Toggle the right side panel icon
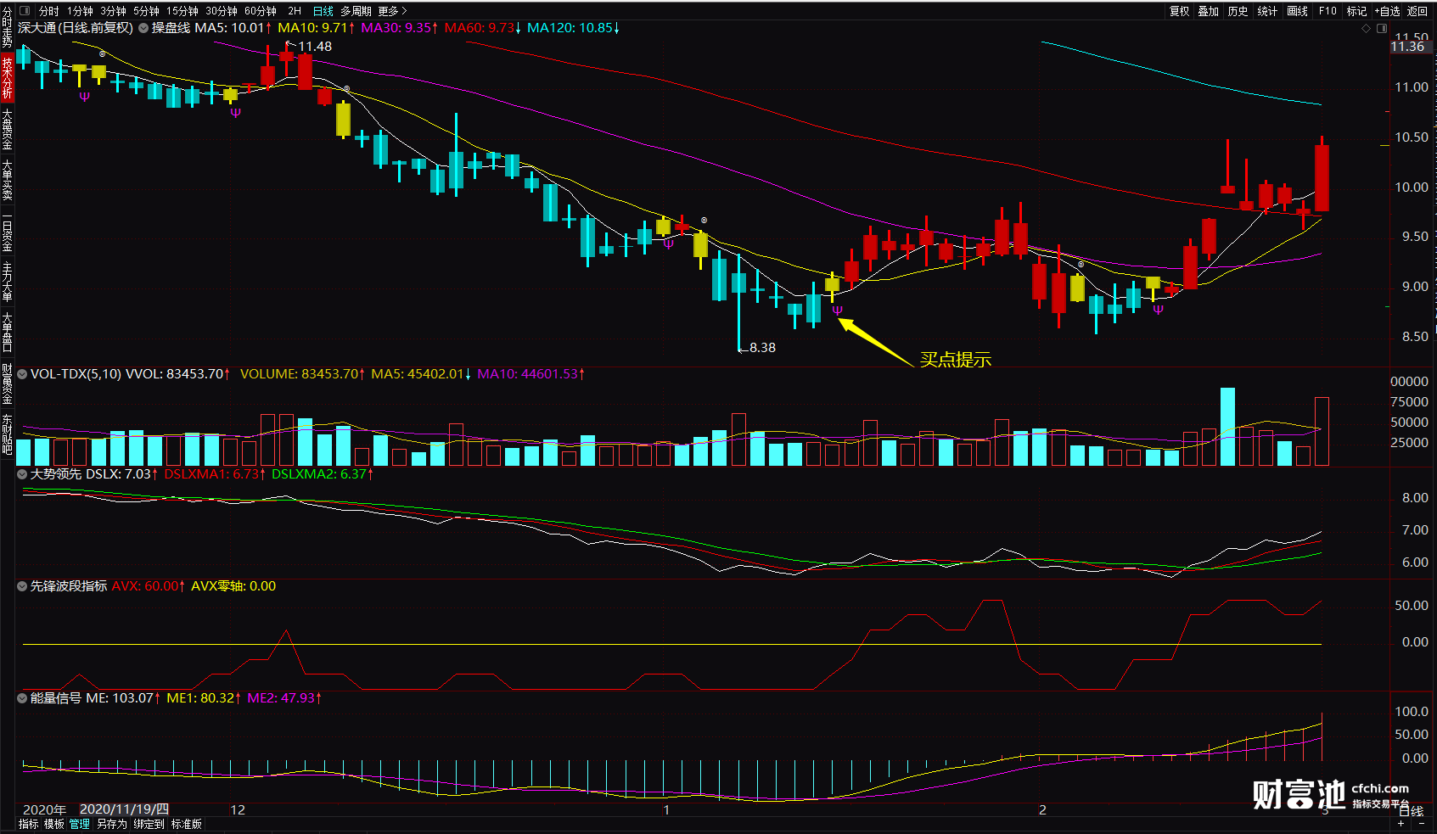This screenshot has width=1437, height=834. pos(1381,28)
